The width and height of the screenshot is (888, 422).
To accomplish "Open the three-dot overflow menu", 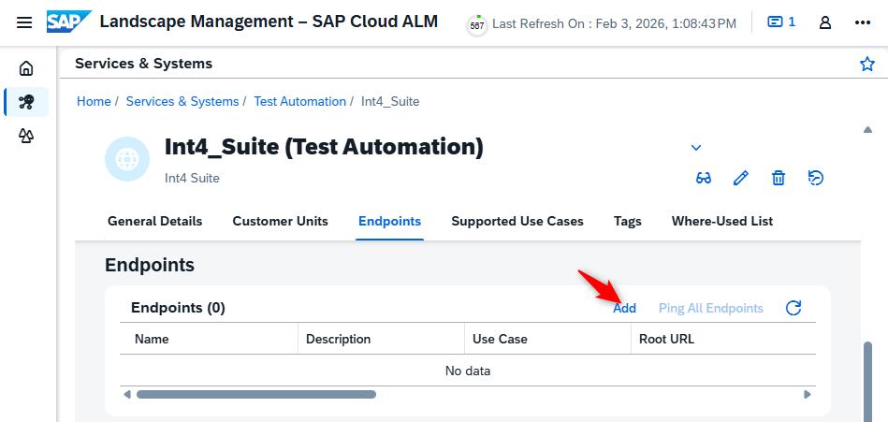I will 862,22.
